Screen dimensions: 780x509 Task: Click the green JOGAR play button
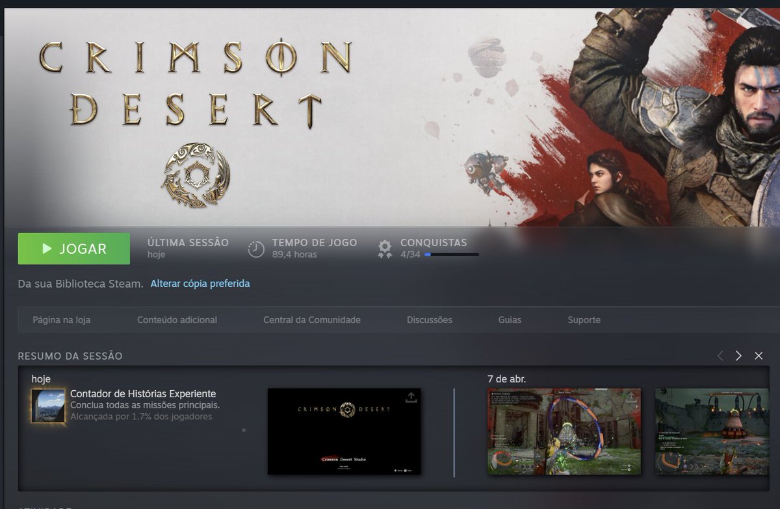pyautogui.click(x=73, y=249)
